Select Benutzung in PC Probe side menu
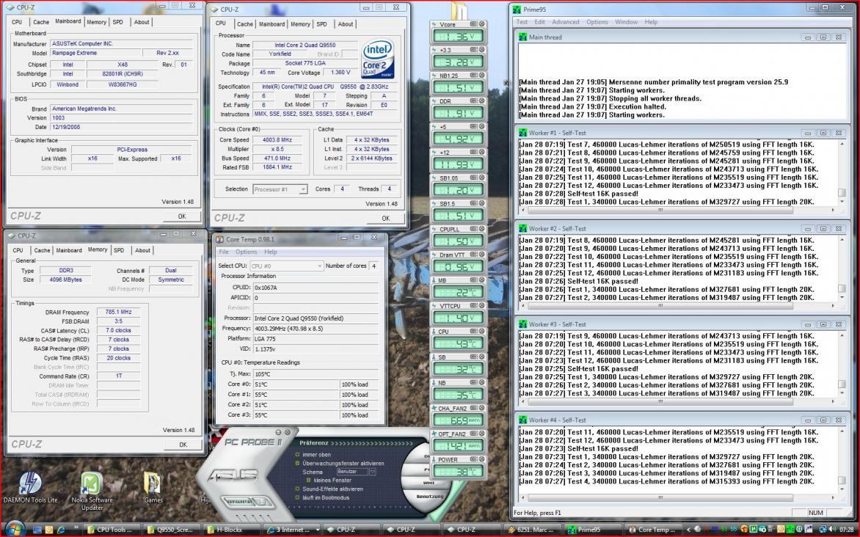This screenshot has width=860, height=537. (x=430, y=496)
